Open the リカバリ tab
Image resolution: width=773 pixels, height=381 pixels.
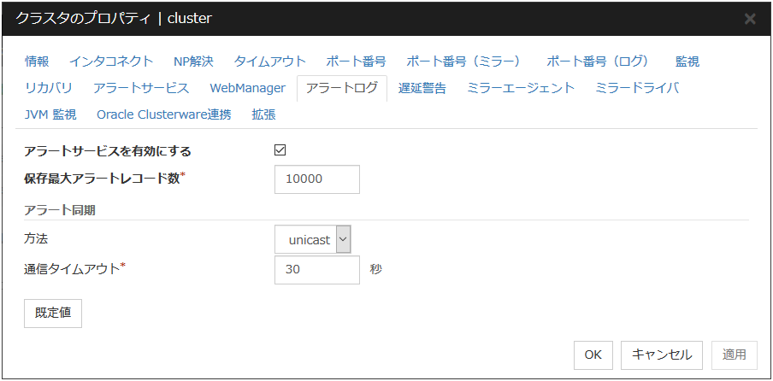point(49,88)
